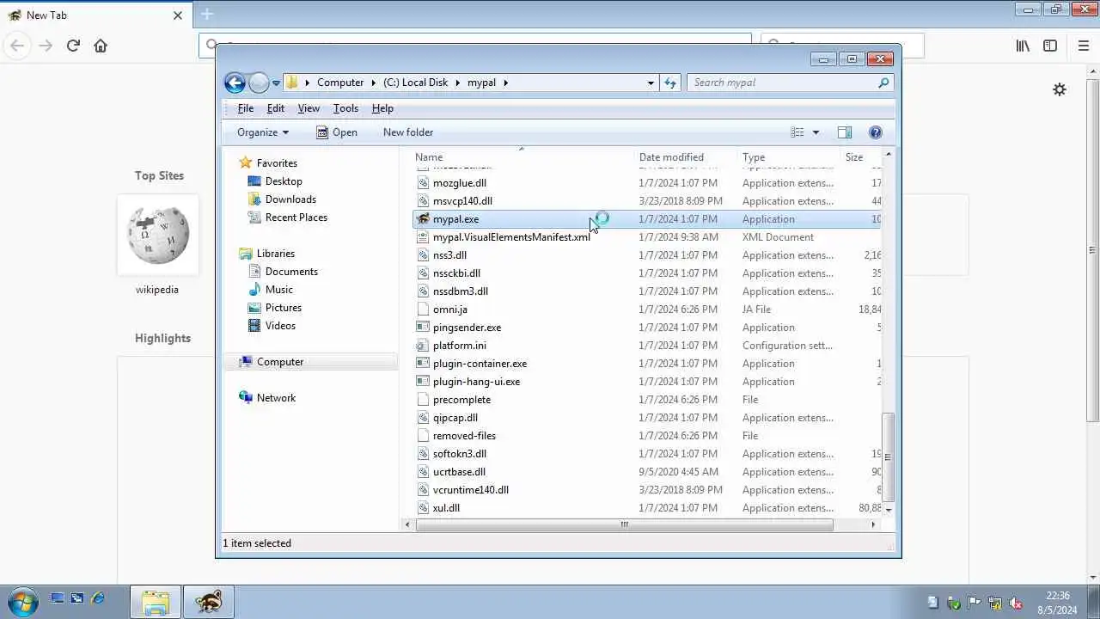This screenshot has height=619, width=1100.
Task: Sort by Size column header
Action: [854, 157]
